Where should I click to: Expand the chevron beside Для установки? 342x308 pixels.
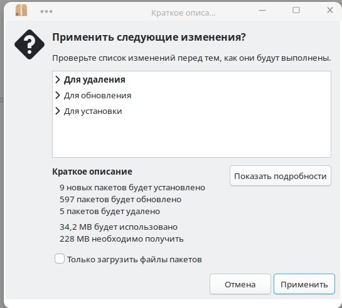(x=58, y=111)
